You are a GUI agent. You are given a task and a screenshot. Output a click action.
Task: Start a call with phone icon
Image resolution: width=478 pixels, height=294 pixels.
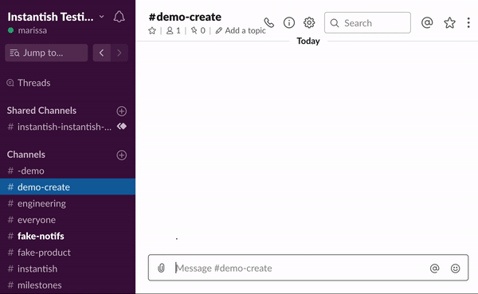click(269, 22)
